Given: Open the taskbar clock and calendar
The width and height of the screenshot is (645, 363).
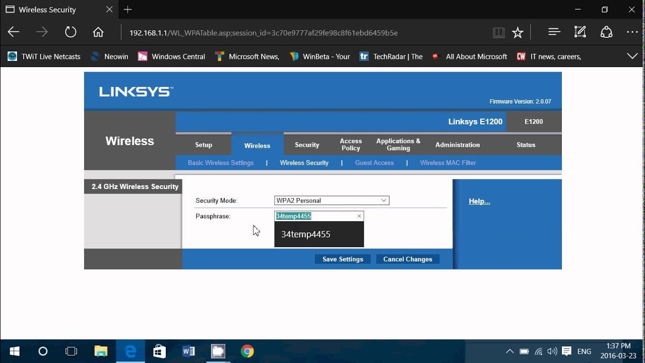Looking at the screenshot, I should 618,351.
